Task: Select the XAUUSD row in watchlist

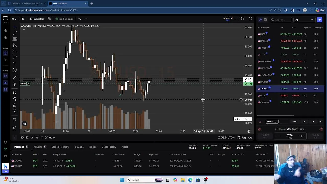Action: (290, 82)
